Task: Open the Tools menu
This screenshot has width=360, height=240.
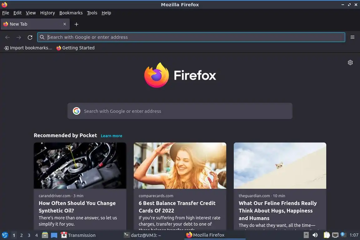Action: coord(92,13)
